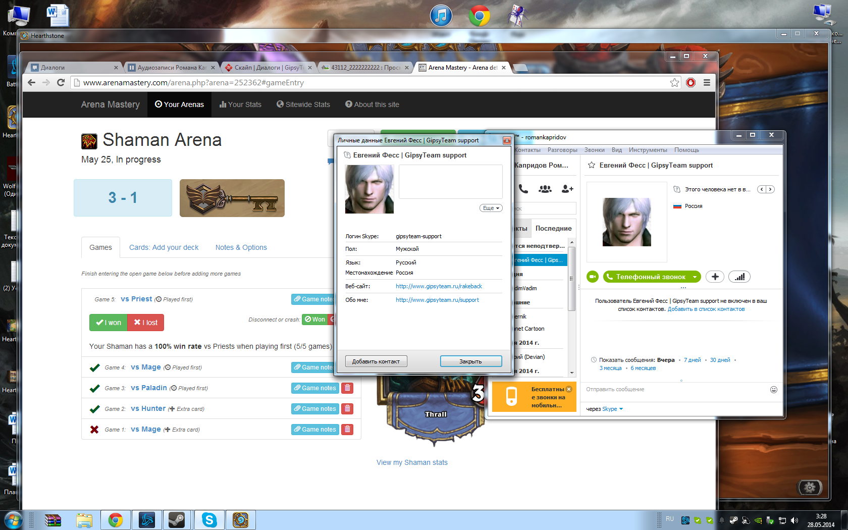This screenshot has height=530, width=848.
Task: Click the red Opera-like extension icon
Action: (x=691, y=83)
